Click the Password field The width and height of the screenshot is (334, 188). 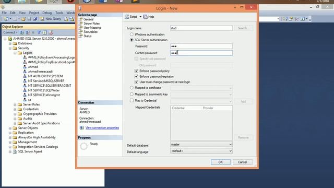point(201,46)
